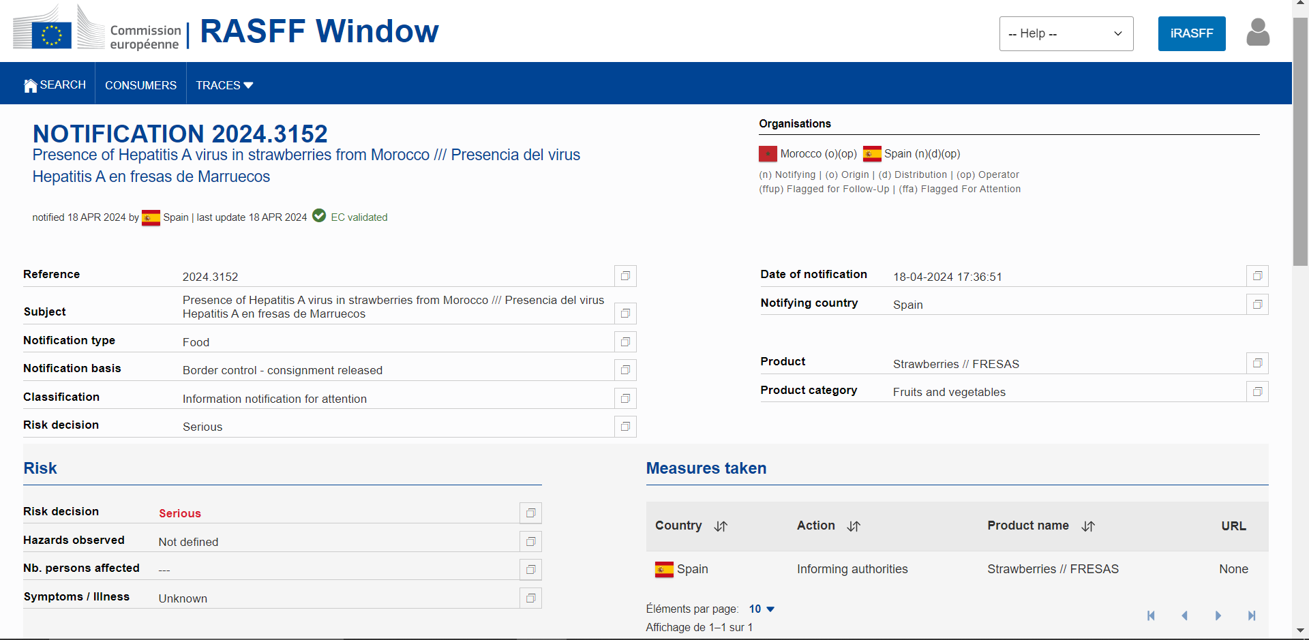Copy Risk section's red Serious decision
1309x640 pixels.
tap(530, 513)
